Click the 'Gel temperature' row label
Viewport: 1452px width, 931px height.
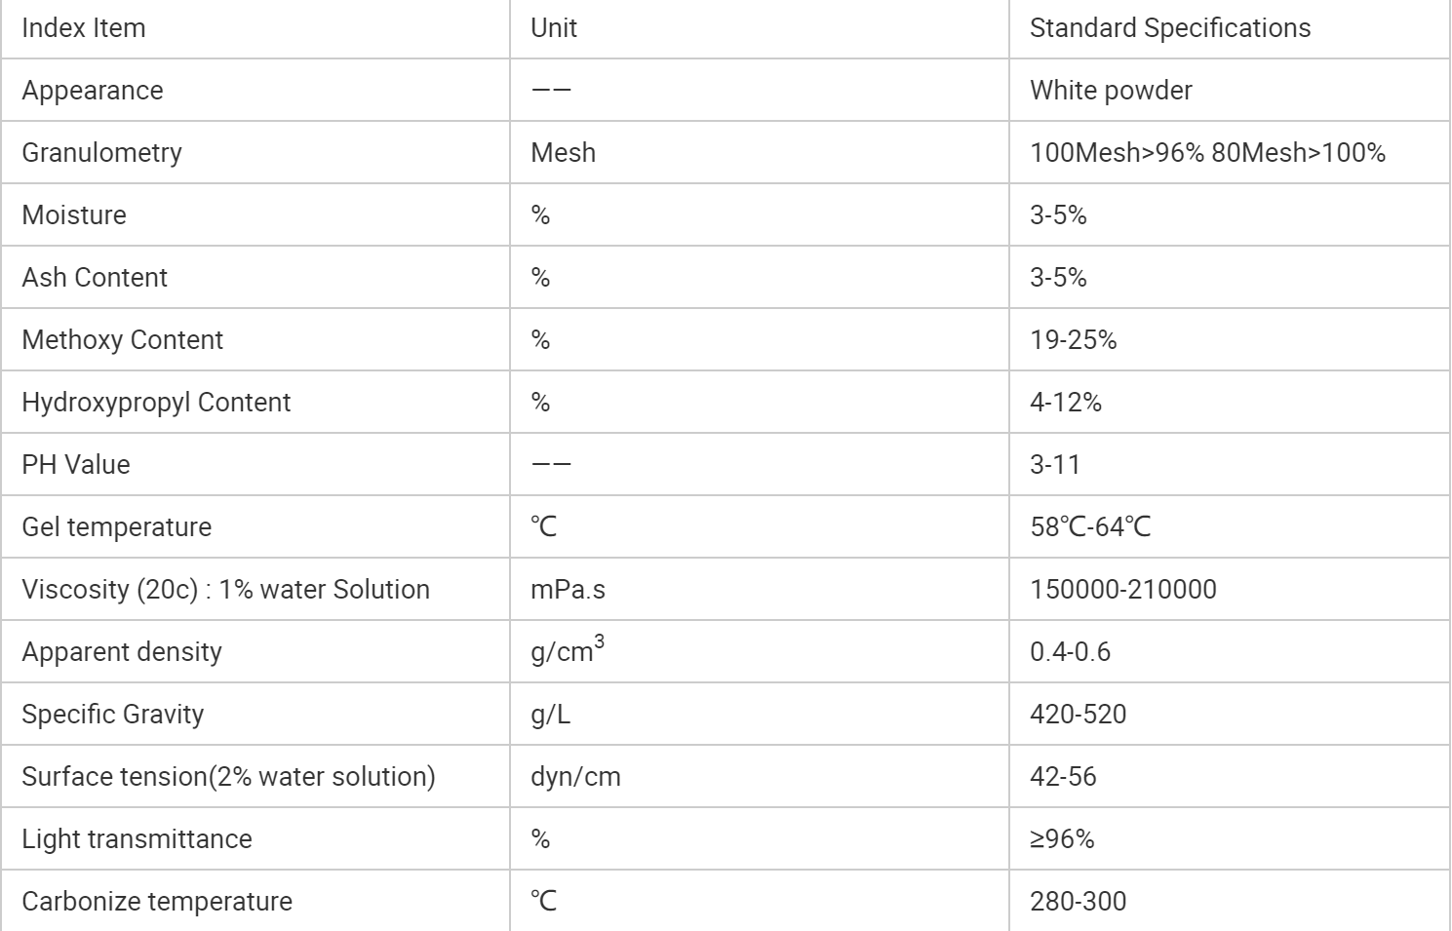click(116, 527)
